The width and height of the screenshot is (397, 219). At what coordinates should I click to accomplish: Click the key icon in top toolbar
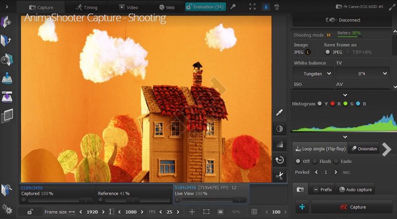coord(233,7)
